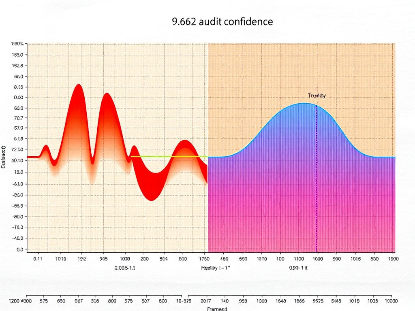Viewport: 415px width, 311px height.
Task: Click the dashed purple vertical marker line
Action: [317, 182]
